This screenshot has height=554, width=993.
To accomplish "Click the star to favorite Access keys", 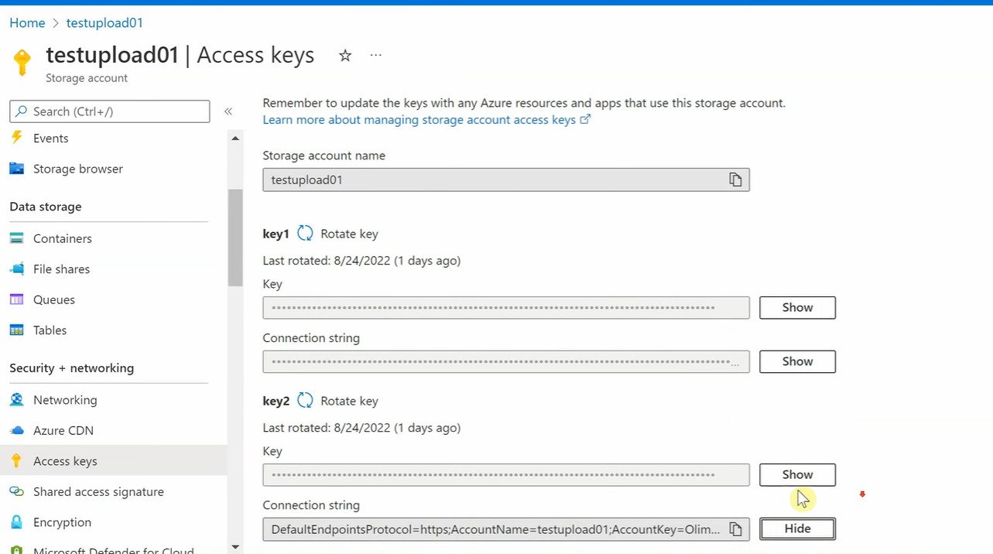I will 344,55.
